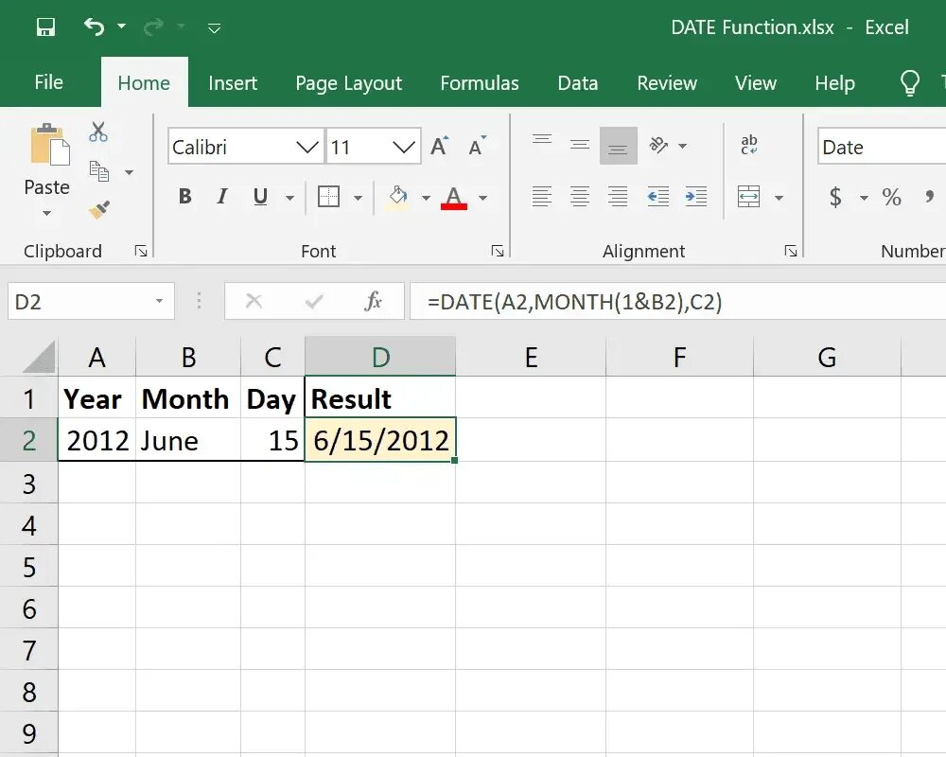Open the Copy dropdown arrow
The height and width of the screenshot is (757, 946).
[129, 172]
